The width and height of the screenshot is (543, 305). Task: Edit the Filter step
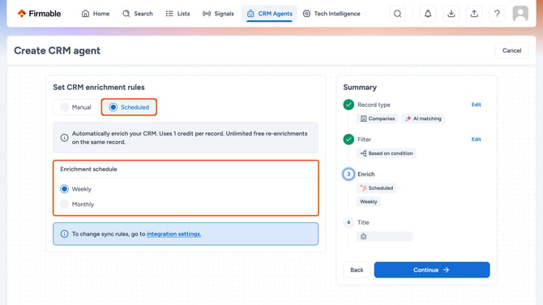(x=477, y=140)
